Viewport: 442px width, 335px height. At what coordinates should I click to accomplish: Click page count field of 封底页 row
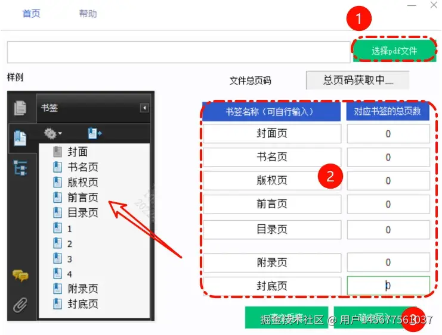click(x=388, y=286)
